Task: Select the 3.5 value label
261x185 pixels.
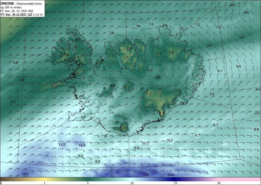Action: [x=123, y=128]
